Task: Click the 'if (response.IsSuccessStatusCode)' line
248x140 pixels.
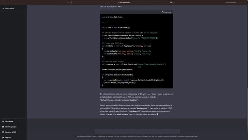Action: point(117,75)
